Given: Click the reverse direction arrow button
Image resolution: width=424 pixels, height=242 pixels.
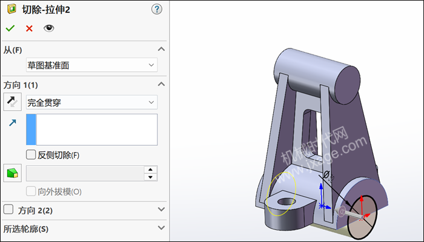Looking at the screenshot, I should coord(12,102).
